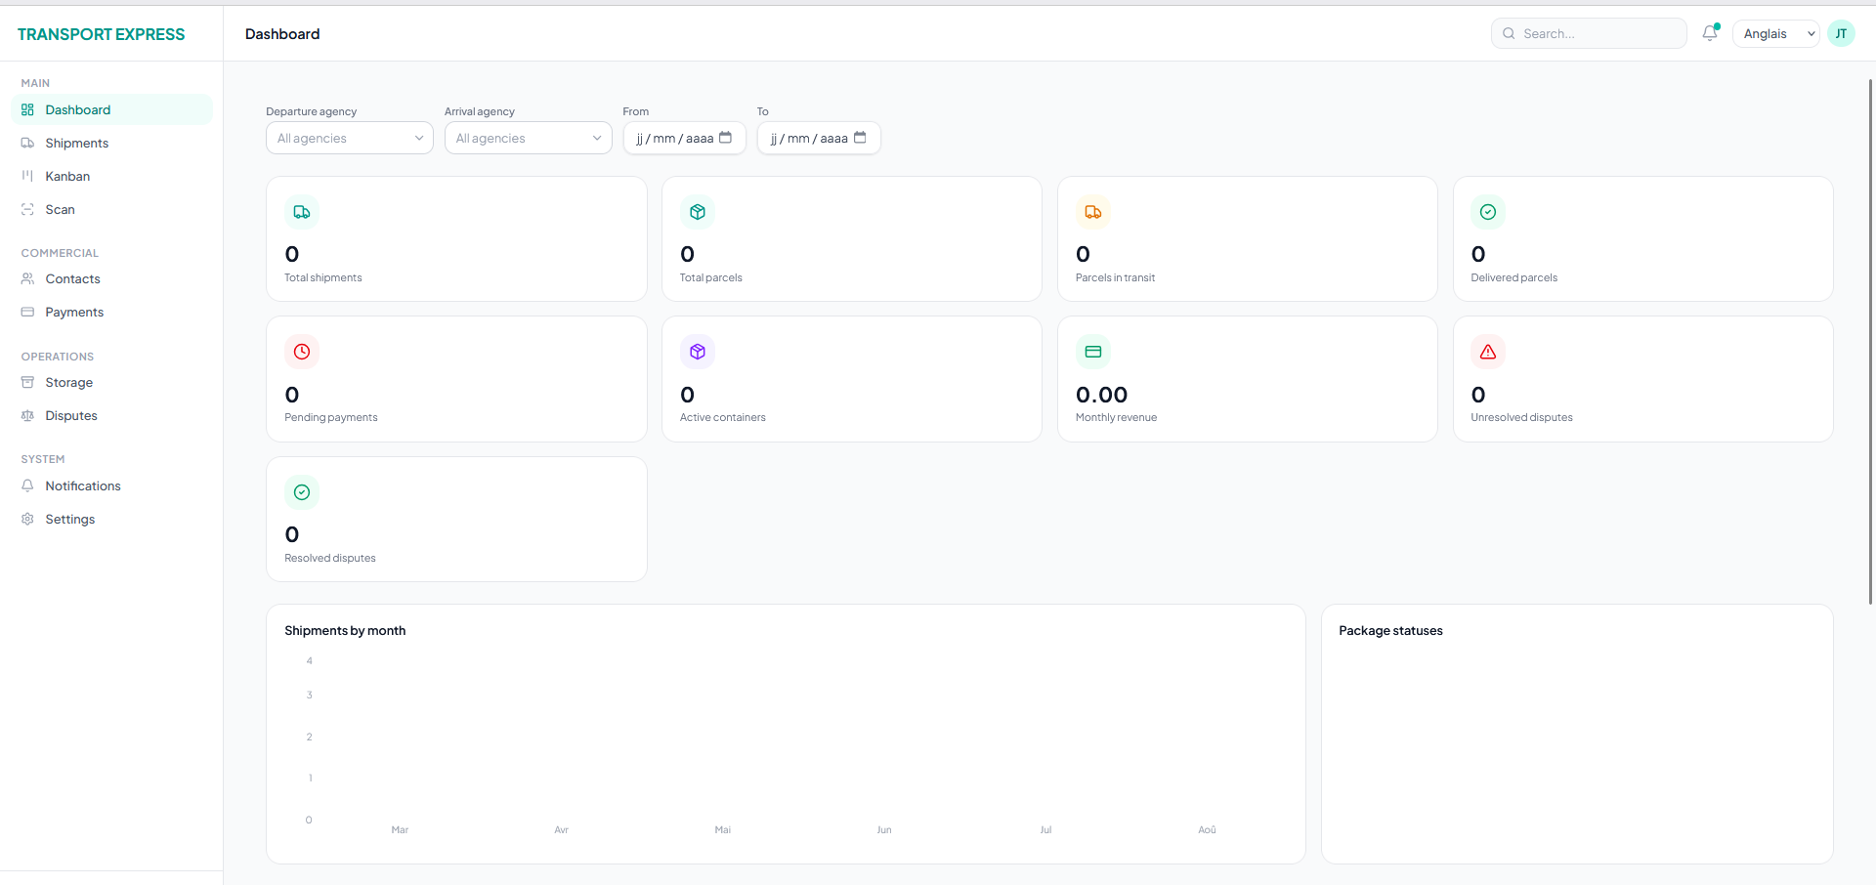Screen dimensions: 1876x885
Task: Click the Active containers purple box icon
Action: tap(698, 352)
